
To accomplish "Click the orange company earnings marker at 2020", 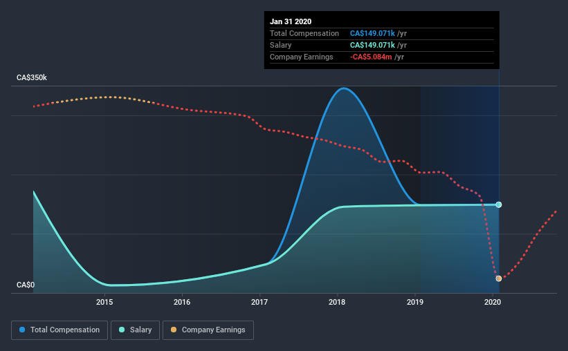I will coord(499,278).
